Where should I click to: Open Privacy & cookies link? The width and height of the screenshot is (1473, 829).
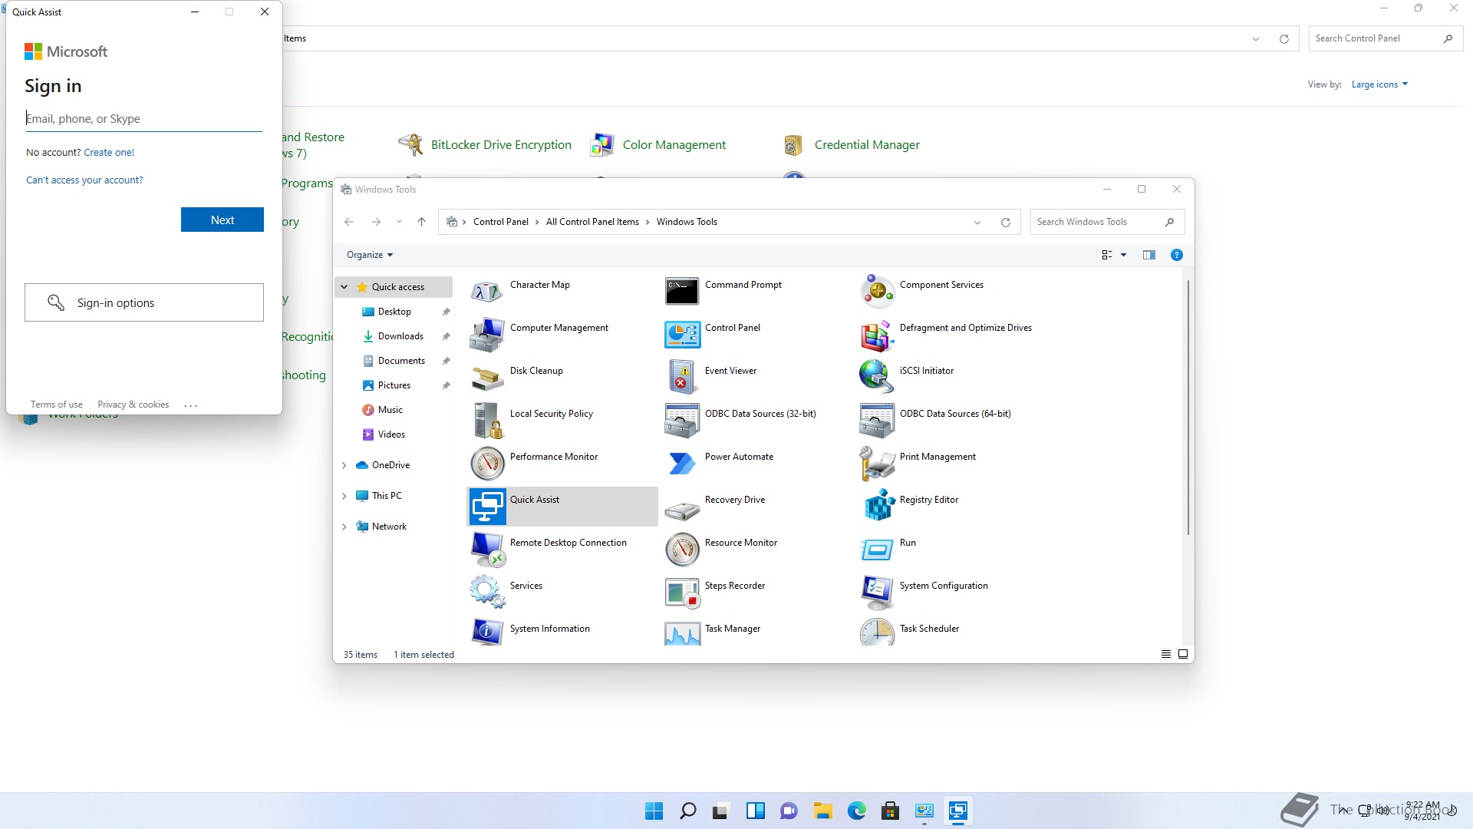[133, 405]
